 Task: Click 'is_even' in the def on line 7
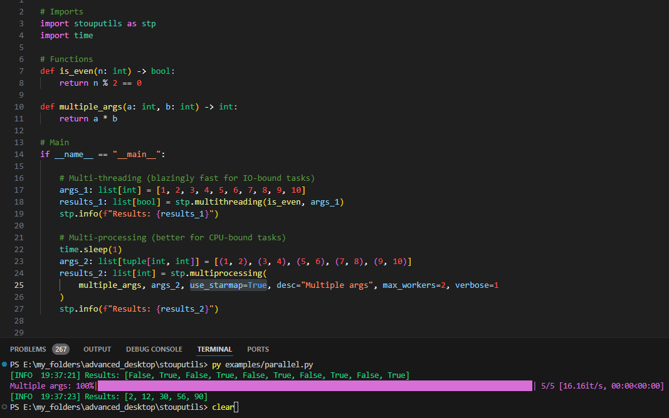coord(76,71)
